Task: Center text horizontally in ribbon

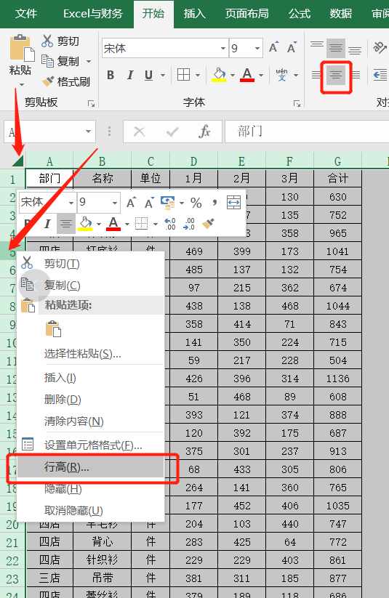Action: click(x=336, y=75)
